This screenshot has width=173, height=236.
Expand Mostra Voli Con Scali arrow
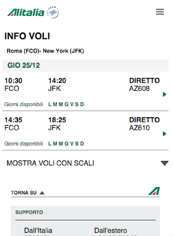[165, 163]
